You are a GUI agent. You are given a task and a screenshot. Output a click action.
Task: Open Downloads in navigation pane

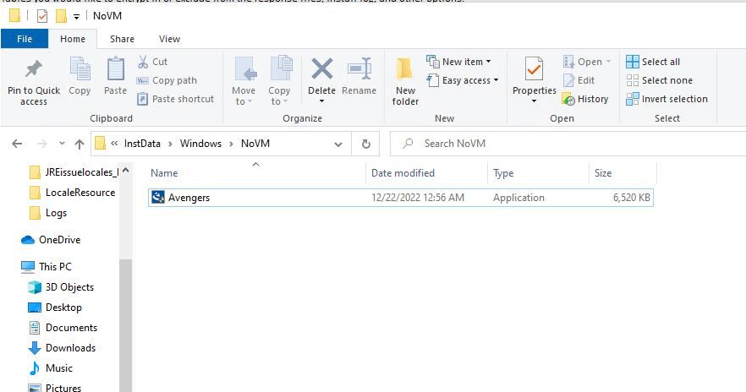pyautogui.click(x=62, y=348)
